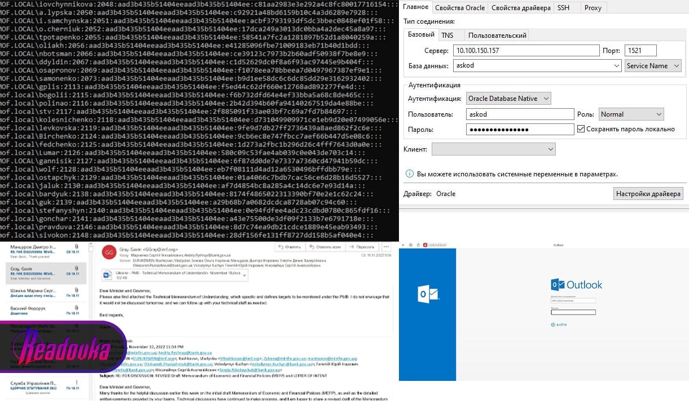Open the Главное tab in connection settings
The width and height of the screenshot is (689, 413).
(x=415, y=7)
